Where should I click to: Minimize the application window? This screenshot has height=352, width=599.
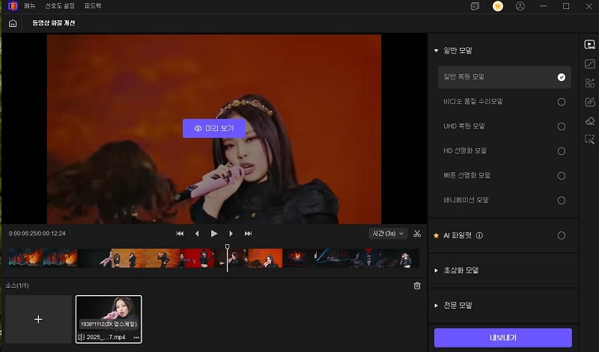coord(544,6)
